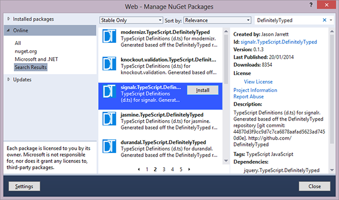
Task: Clear the DefinitelyTyped search text
Action: coord(324,20)
